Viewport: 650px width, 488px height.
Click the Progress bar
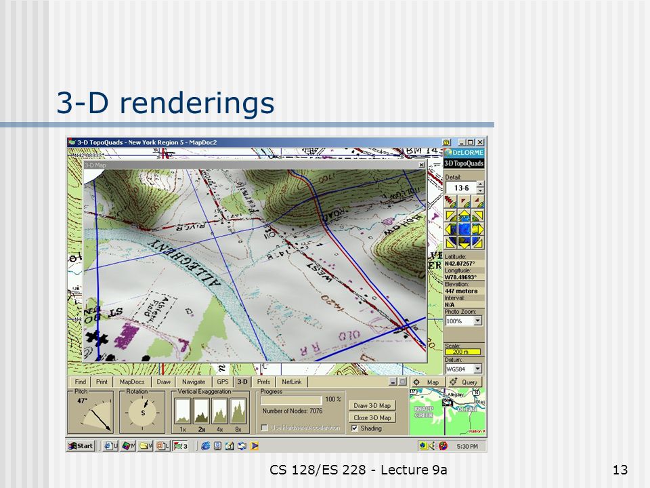click(x=291, y=400)
